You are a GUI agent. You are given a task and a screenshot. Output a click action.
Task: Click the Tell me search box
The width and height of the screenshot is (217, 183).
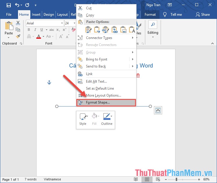[x=173, y=15]
